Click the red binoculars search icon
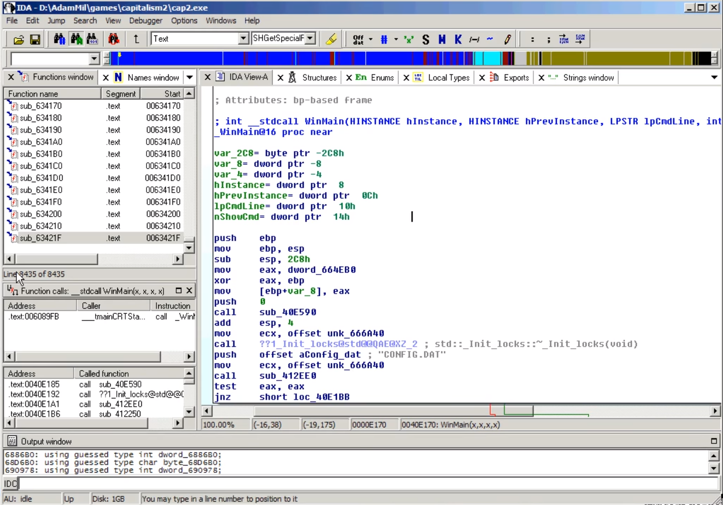The width and height of the screenshot is (723, 505). click(x=114, y=39)
